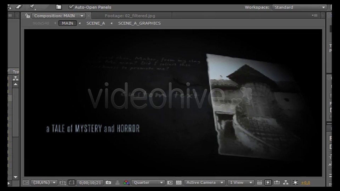Image resolution: width=340 pixels, height=191 pixels.
Task: Click the arrow before SCENE_A breadcrumb
Action: pos(80,23)
